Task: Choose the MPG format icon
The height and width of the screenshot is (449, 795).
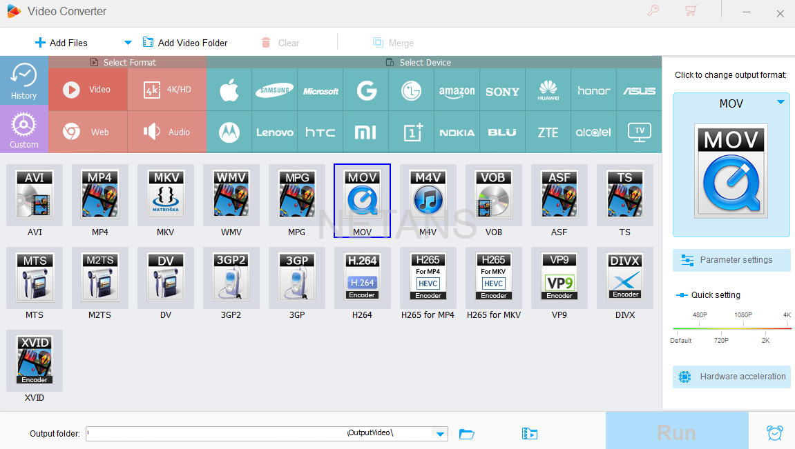Action: coord(297,195)
